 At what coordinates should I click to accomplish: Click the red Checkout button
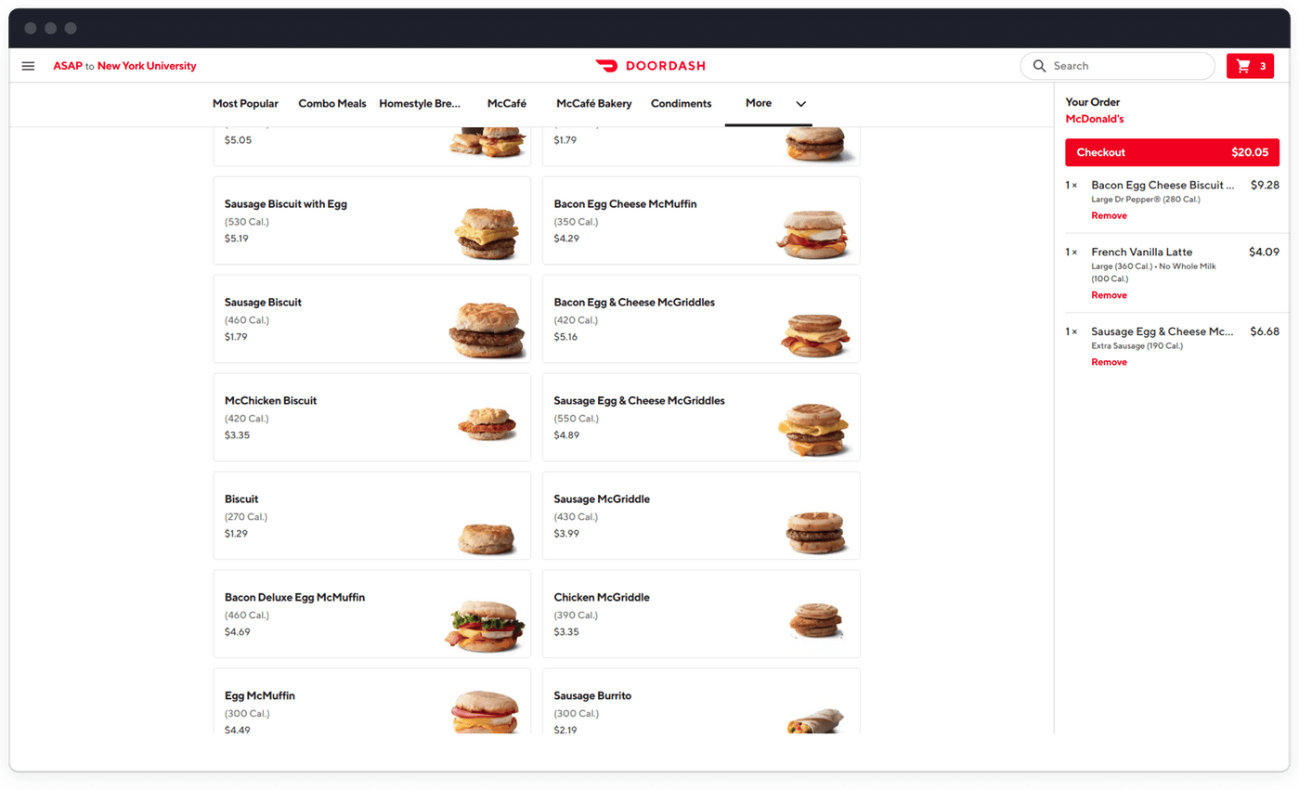coord(1172,152)
